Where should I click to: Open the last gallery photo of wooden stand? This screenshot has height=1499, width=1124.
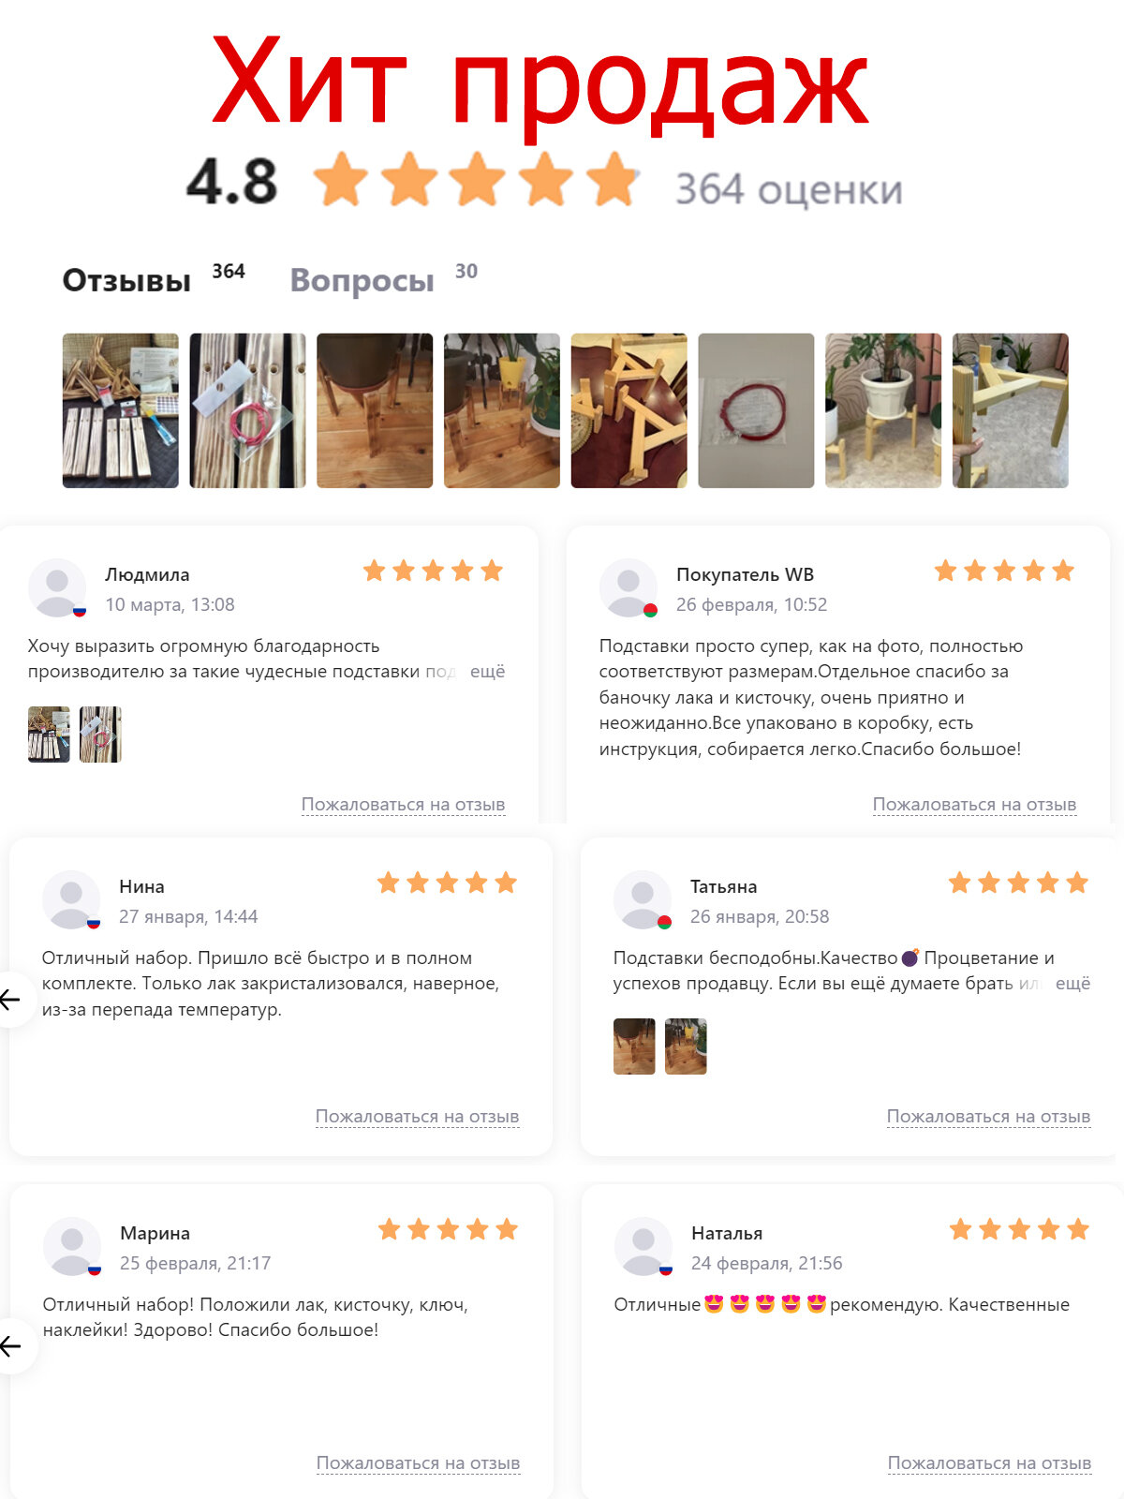(1010, 410)
